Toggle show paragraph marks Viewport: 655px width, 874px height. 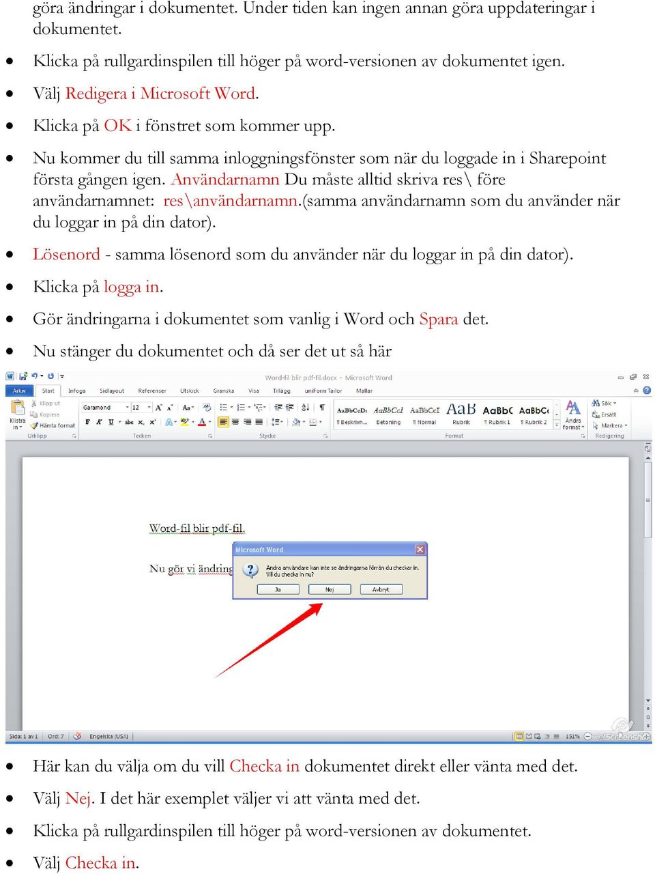click(x=322, y=408)
